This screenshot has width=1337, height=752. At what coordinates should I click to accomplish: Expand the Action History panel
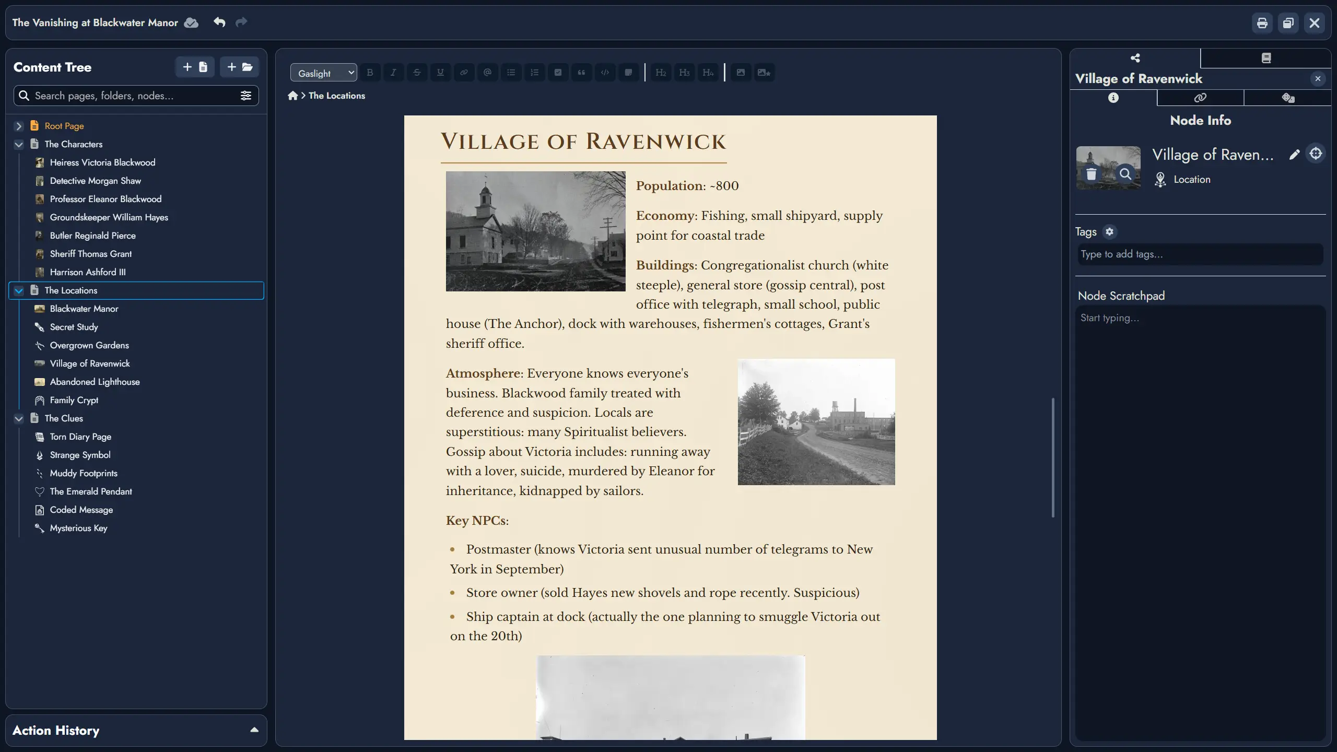pos(254,730)
